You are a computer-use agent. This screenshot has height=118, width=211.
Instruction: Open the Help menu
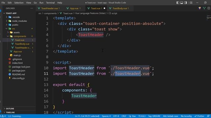(x=60, y=3)
